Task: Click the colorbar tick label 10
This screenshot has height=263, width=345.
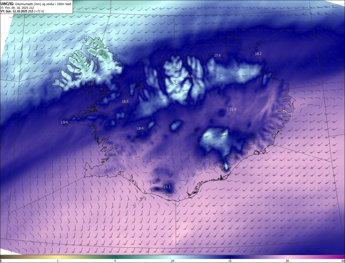Action: [172, 261]
